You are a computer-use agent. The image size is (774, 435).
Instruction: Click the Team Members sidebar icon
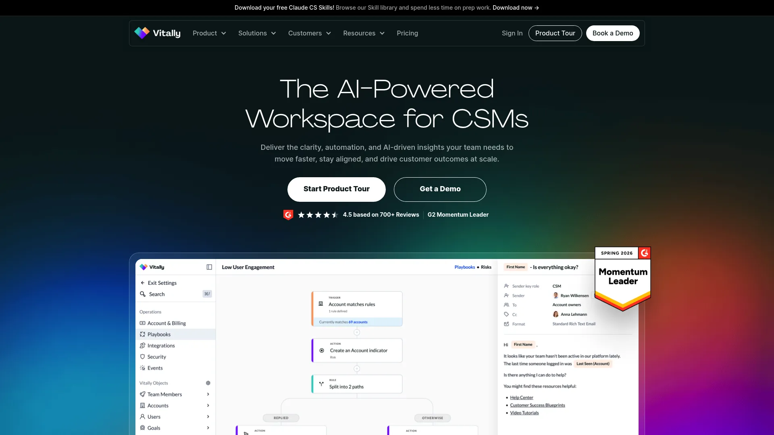[x=142, y=394]
